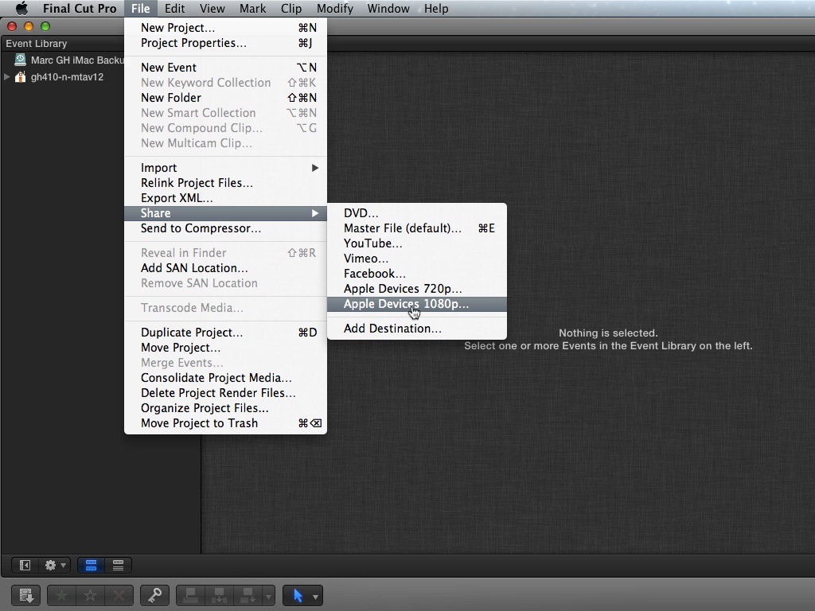Screen dimensions: 815x611
Task: Hide the Event Library sidebar button
Action: (25, 566)
